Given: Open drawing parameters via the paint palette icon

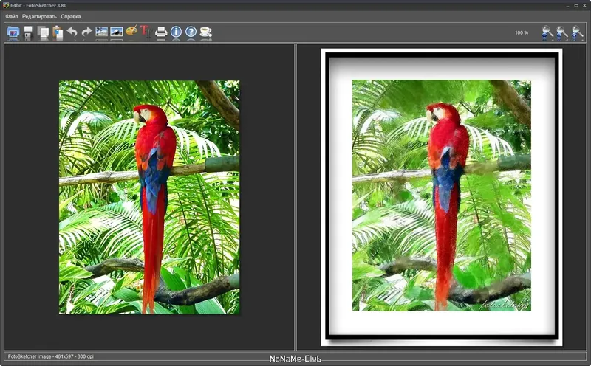Looking at the screenshot, I should tap(131, 31).
